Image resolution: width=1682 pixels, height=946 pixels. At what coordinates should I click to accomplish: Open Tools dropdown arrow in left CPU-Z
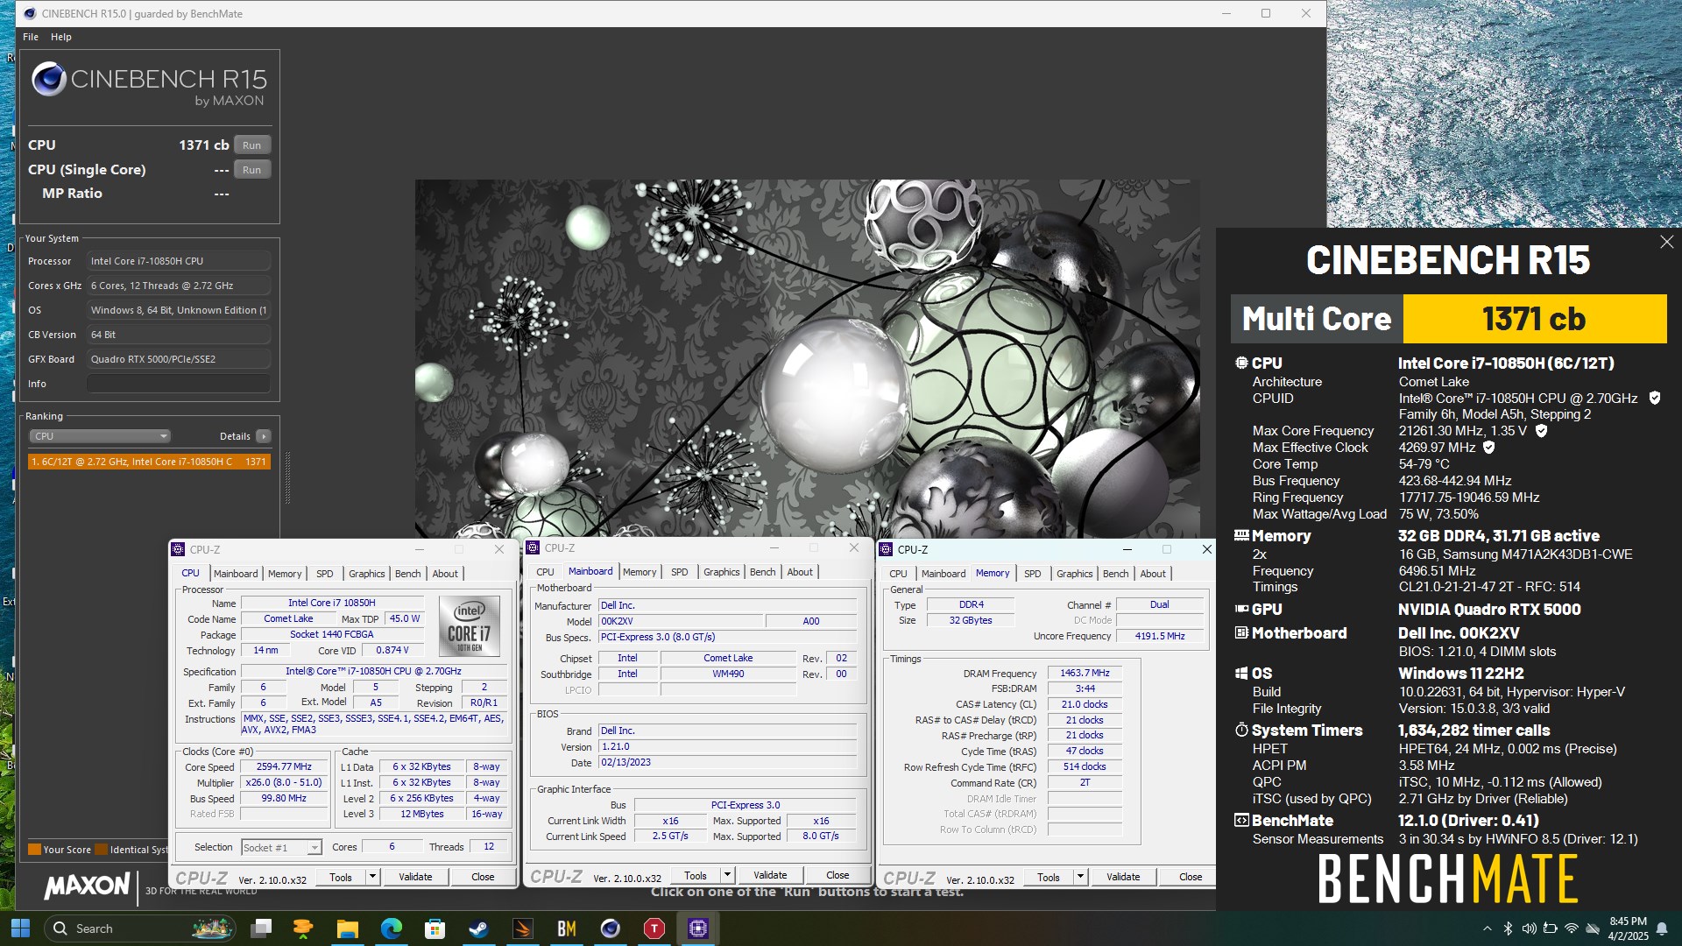[372, 878]
